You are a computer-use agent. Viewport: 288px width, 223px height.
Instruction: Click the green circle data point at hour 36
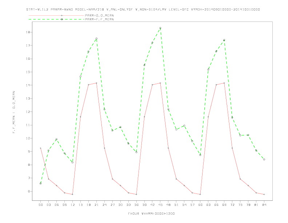(x=136, y=152)
